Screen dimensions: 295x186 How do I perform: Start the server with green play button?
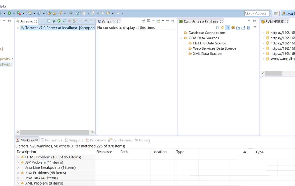pyautogui.click(x=59, y=21)
